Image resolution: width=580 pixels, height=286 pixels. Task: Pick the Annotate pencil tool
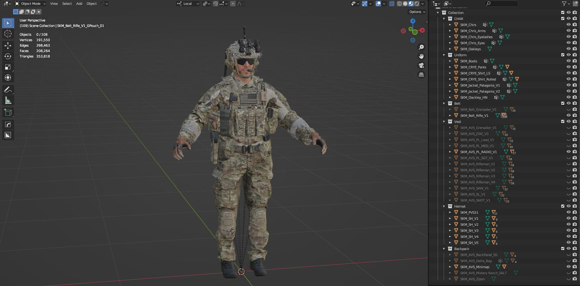click(8, 90)
